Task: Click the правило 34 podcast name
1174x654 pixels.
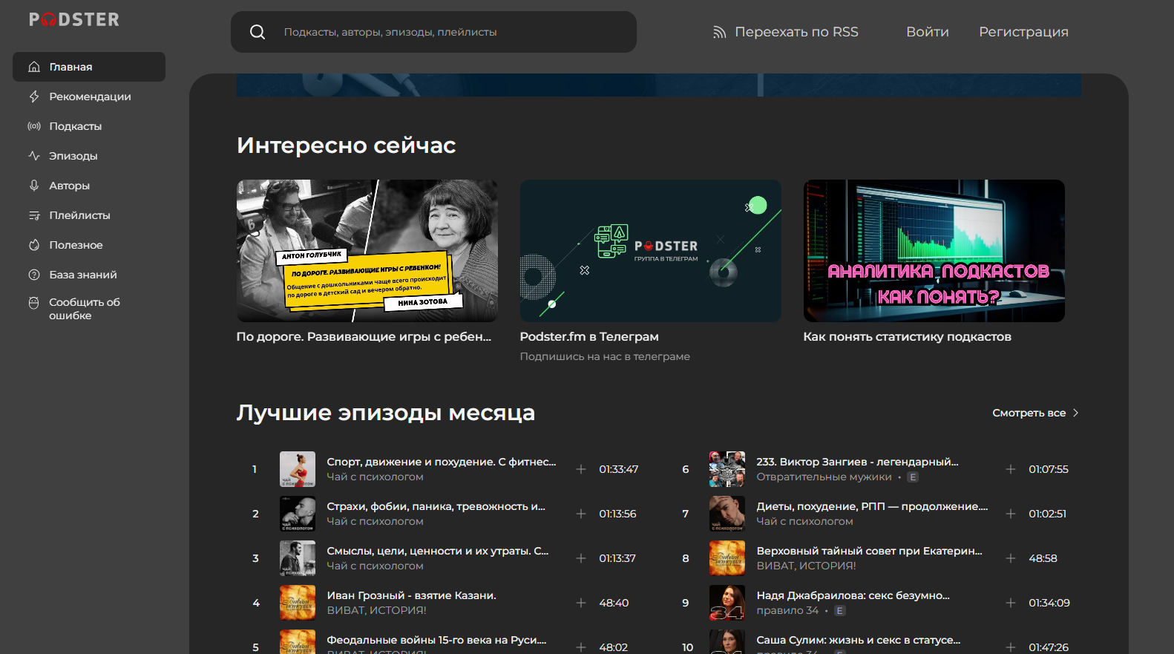Action: tap(787, 610)
